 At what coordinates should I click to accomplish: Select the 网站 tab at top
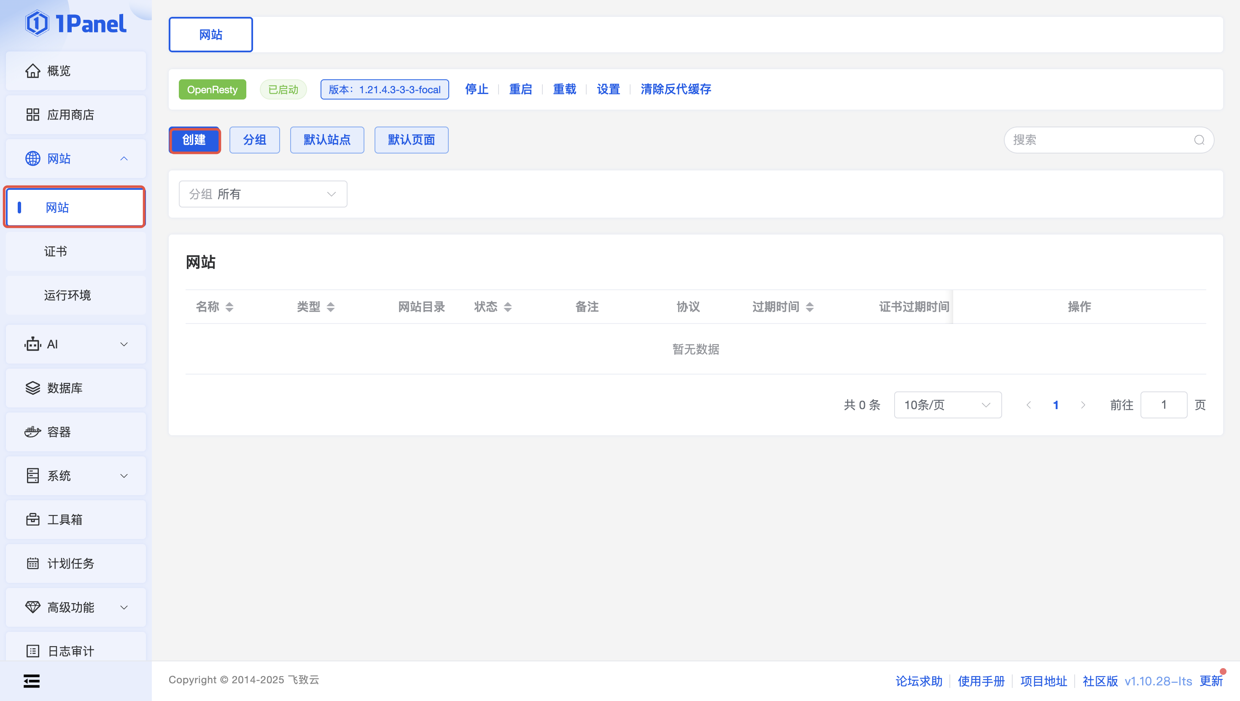(211, 35)
